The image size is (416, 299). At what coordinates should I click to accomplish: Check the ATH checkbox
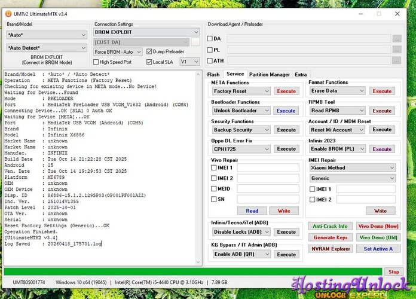(x=210, y=61)
